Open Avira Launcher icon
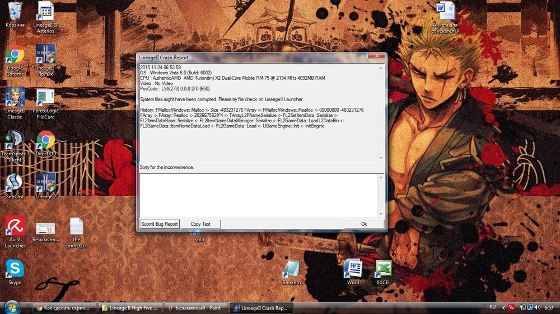Image resolution: width=560 pixels, height=314 pixels. pyautogui.click(x=15, y=227)
